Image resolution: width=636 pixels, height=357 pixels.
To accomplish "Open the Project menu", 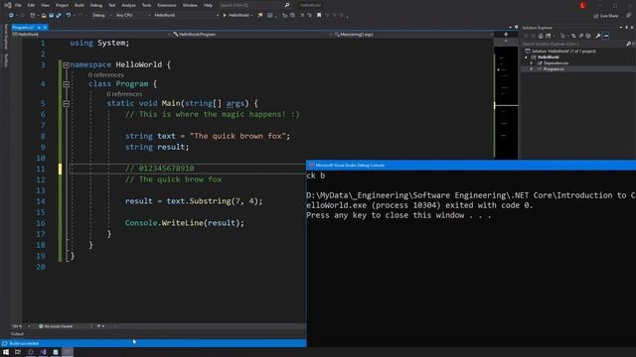I will coord(62,5).
